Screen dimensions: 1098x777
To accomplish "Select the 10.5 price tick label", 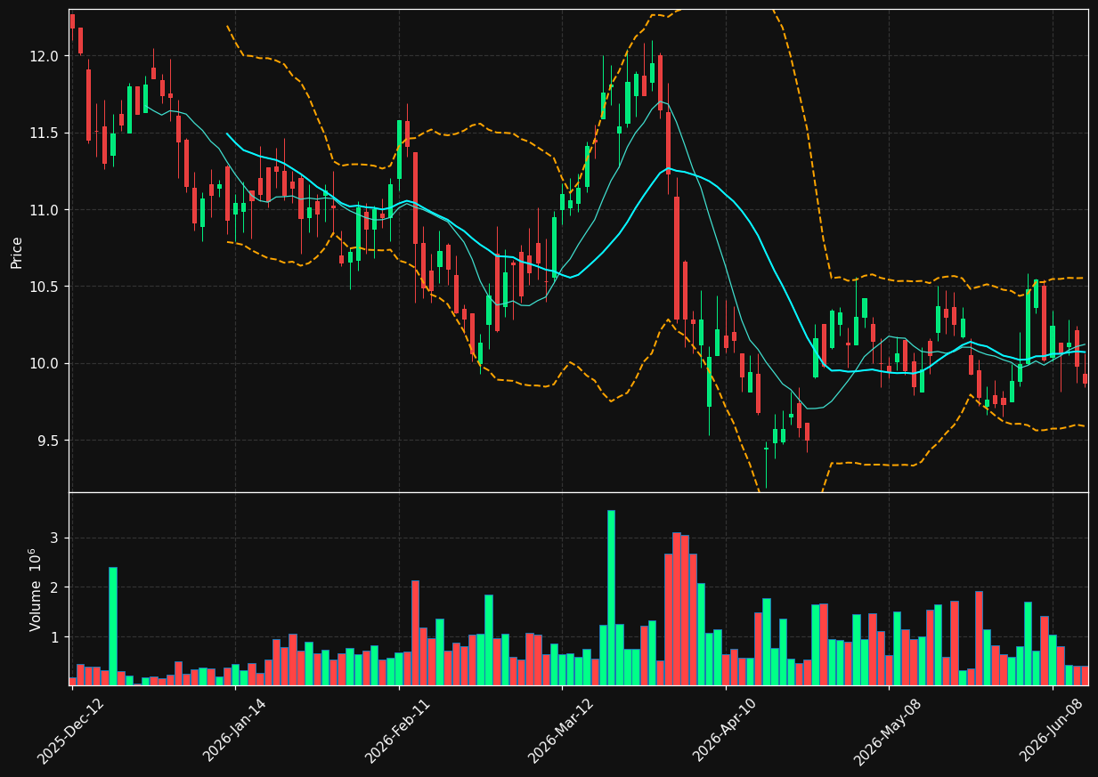I will pos(43,287).
